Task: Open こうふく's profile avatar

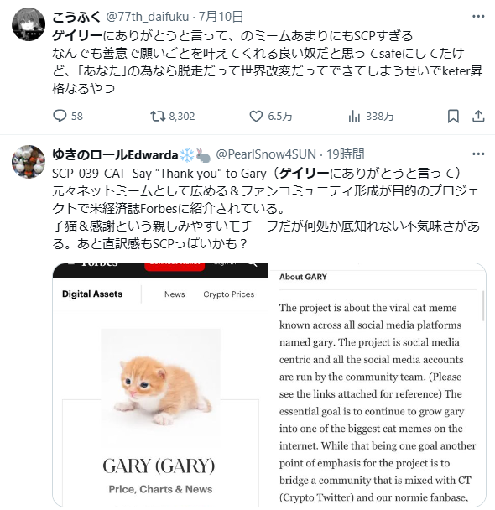Action: pos(29,24)
